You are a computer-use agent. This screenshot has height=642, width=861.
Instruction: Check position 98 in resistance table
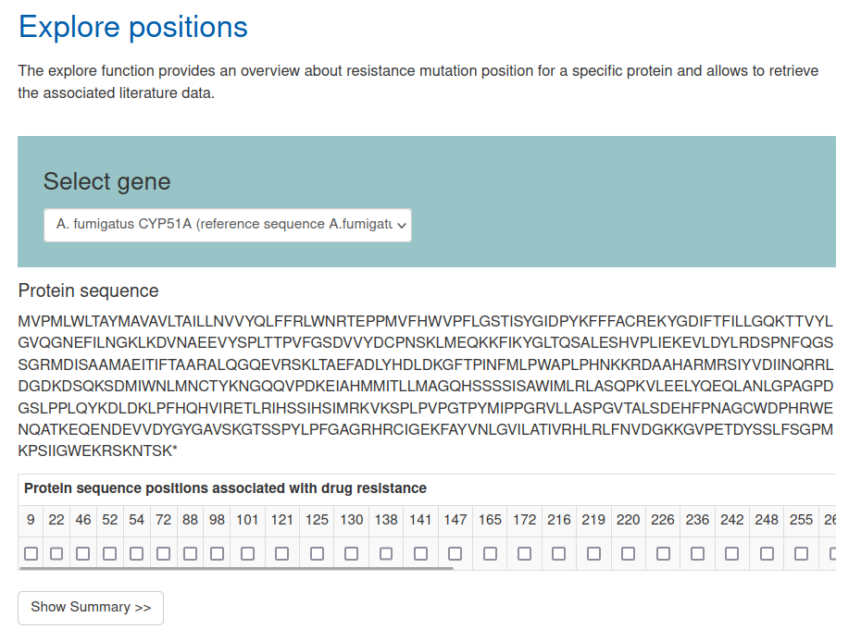point(218,554)
